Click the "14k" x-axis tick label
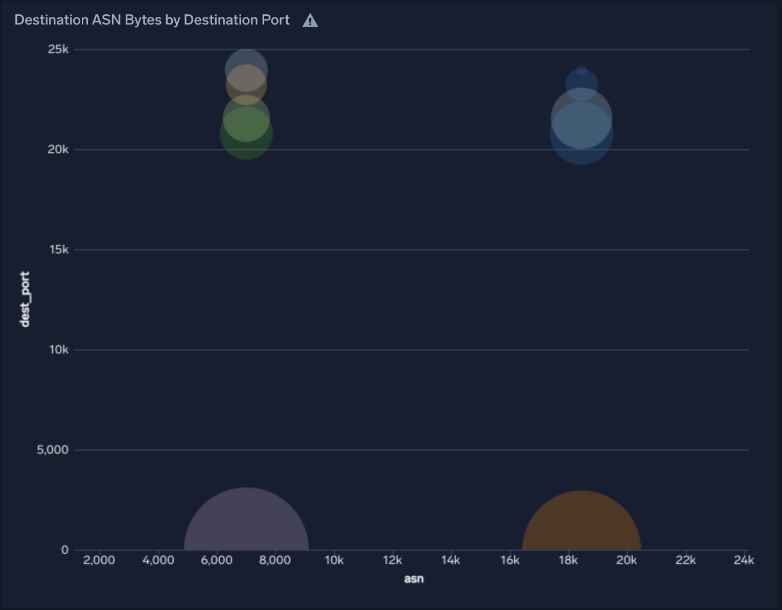The image size is (782, 610). 451,560
